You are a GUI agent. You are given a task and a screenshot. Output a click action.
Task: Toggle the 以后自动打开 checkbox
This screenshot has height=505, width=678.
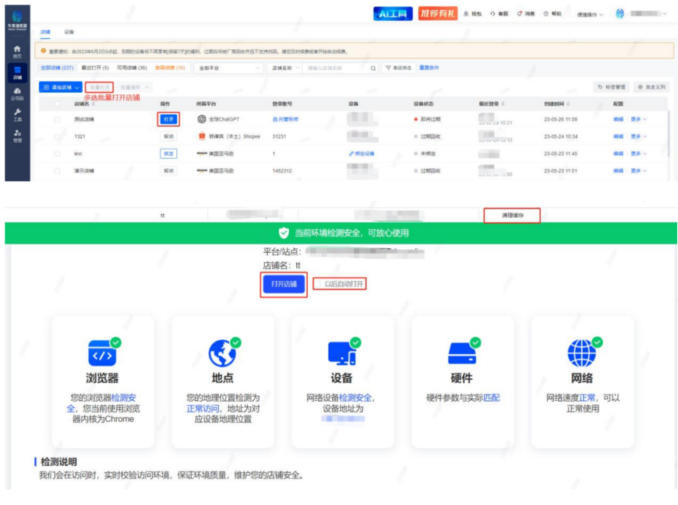(x=318, y=284)
